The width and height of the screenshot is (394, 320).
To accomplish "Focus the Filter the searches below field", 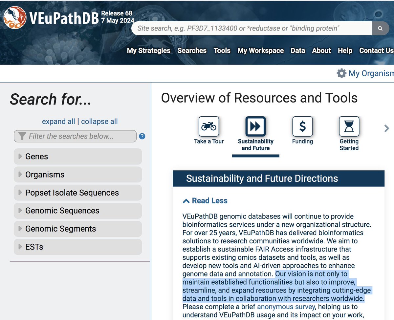I will [x=75, y=136].
